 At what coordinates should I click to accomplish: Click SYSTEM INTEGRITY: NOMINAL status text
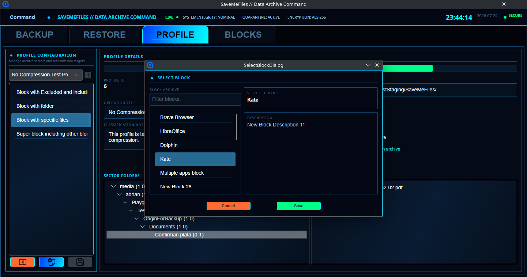[x=209, y=17]
